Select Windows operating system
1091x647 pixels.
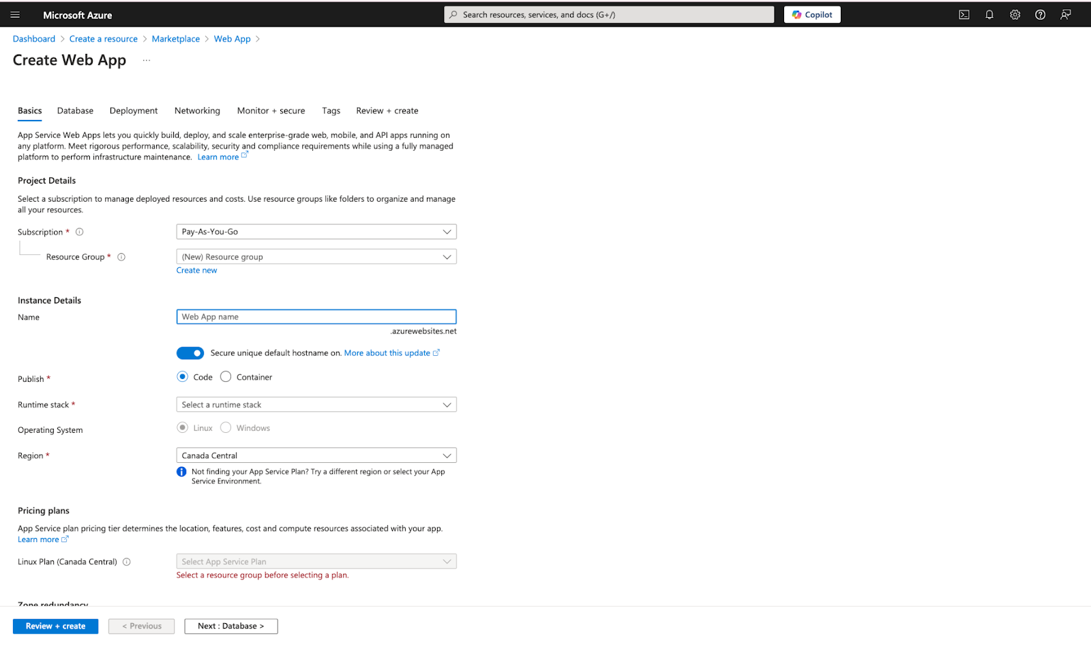pyautogui.click(x=226, y=427)
